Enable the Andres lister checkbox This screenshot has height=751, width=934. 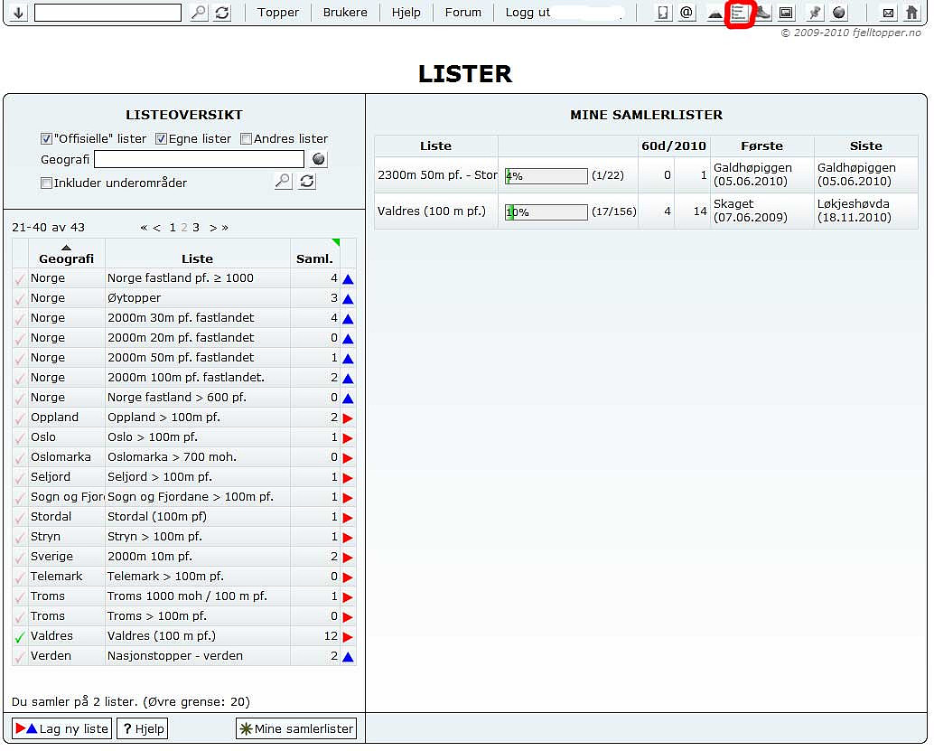[246, 139]
